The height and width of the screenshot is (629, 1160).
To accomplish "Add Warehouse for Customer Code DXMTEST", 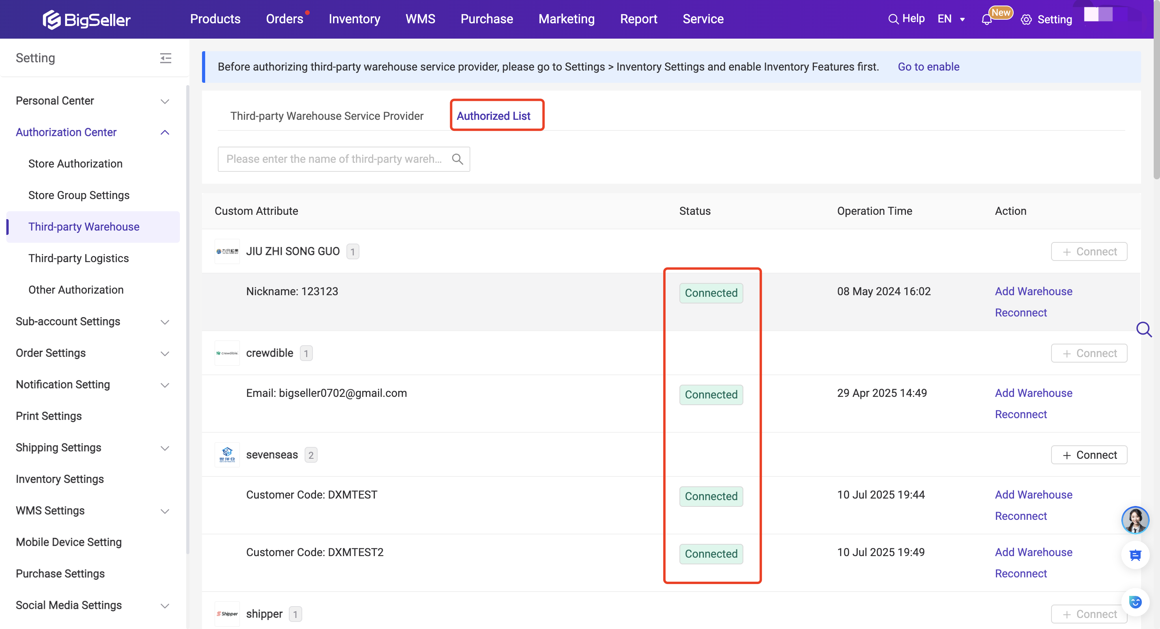I will point(1033,495).
